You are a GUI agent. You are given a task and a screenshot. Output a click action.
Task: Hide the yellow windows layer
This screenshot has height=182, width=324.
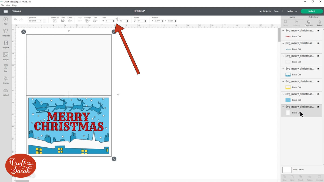pyautogui.click(x=318, y=81)
